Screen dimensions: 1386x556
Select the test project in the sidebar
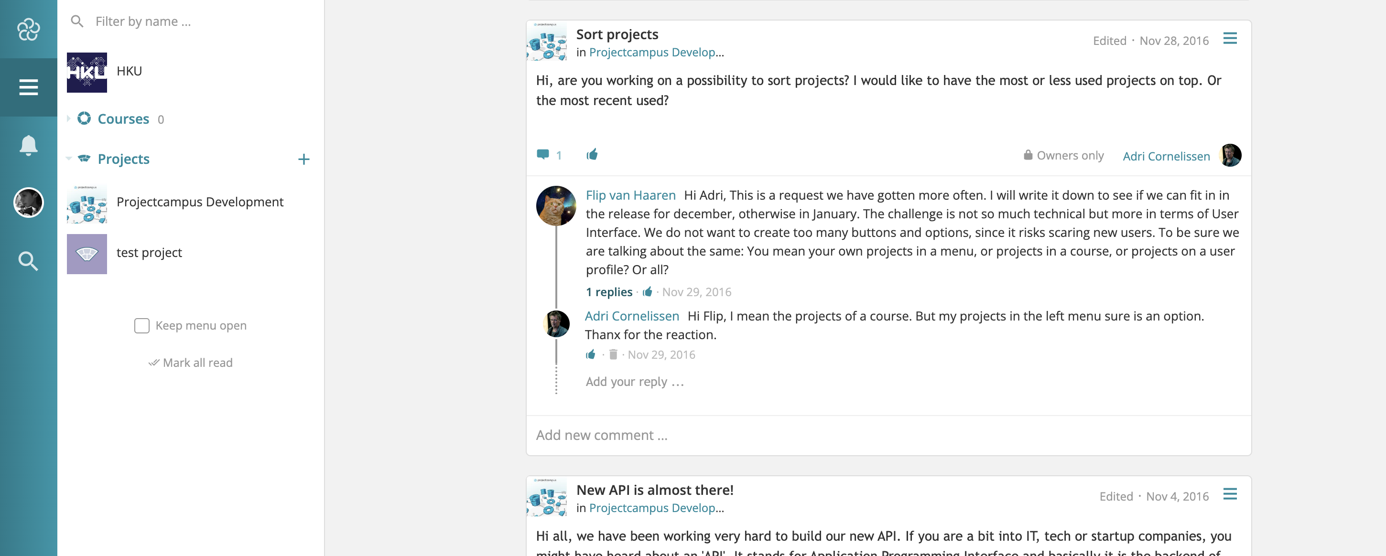click(x=150, y=252)
